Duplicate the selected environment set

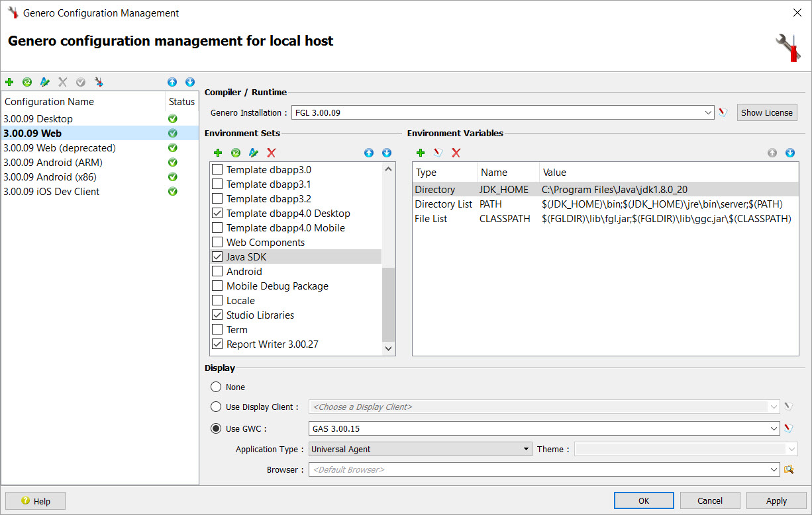(236, 153)
